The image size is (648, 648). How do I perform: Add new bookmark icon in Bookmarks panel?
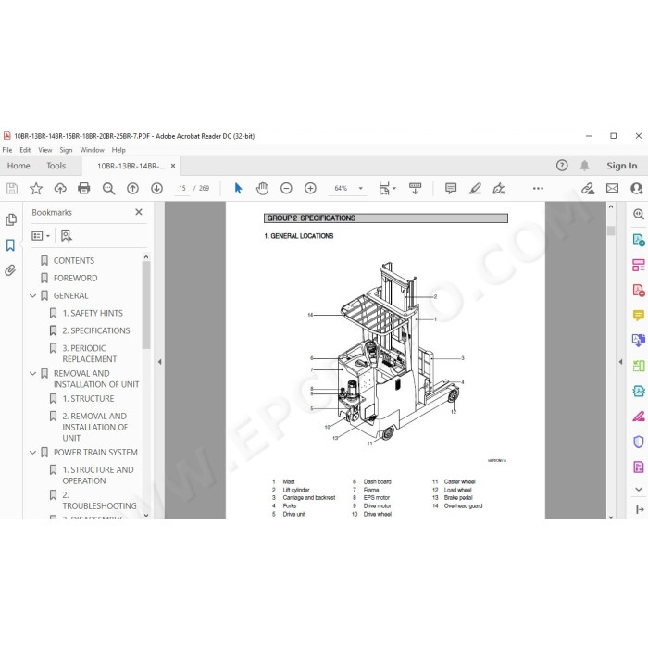[x=66, y=235]
